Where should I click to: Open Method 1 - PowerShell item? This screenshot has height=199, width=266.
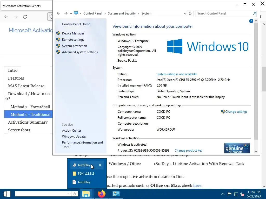click(30, 106)
